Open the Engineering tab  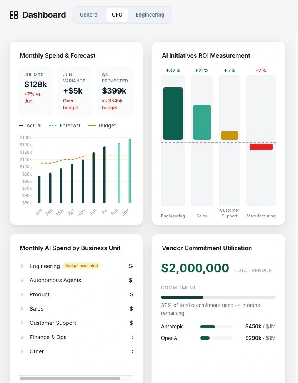[x=150, y=15]
